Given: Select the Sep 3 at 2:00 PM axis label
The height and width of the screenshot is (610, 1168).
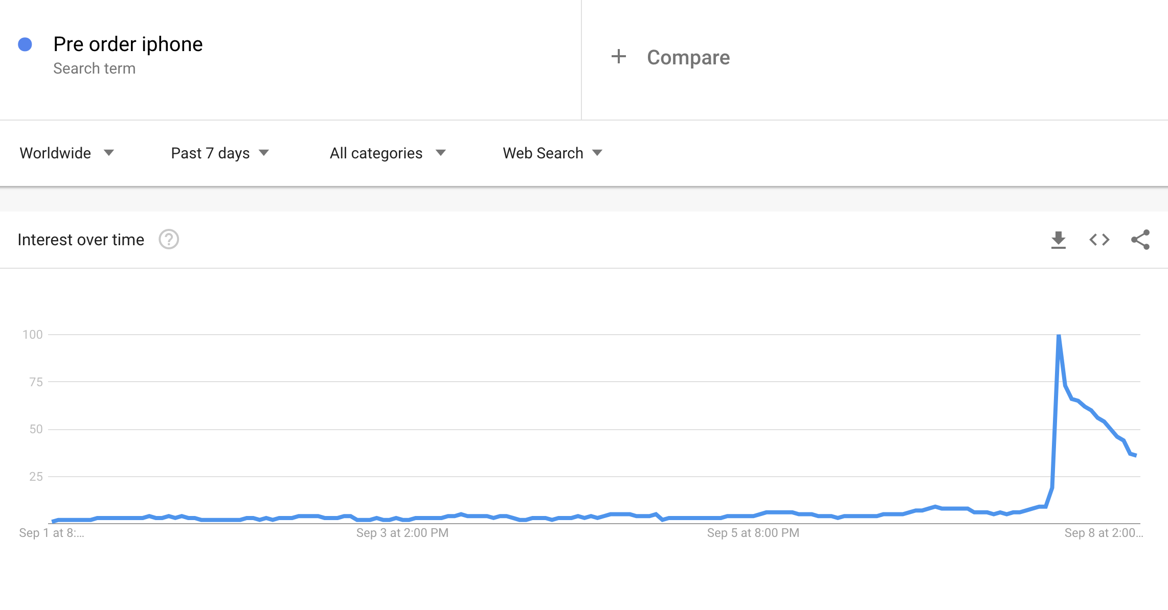Looking at the screenshot, I should [x=402, y=533].
